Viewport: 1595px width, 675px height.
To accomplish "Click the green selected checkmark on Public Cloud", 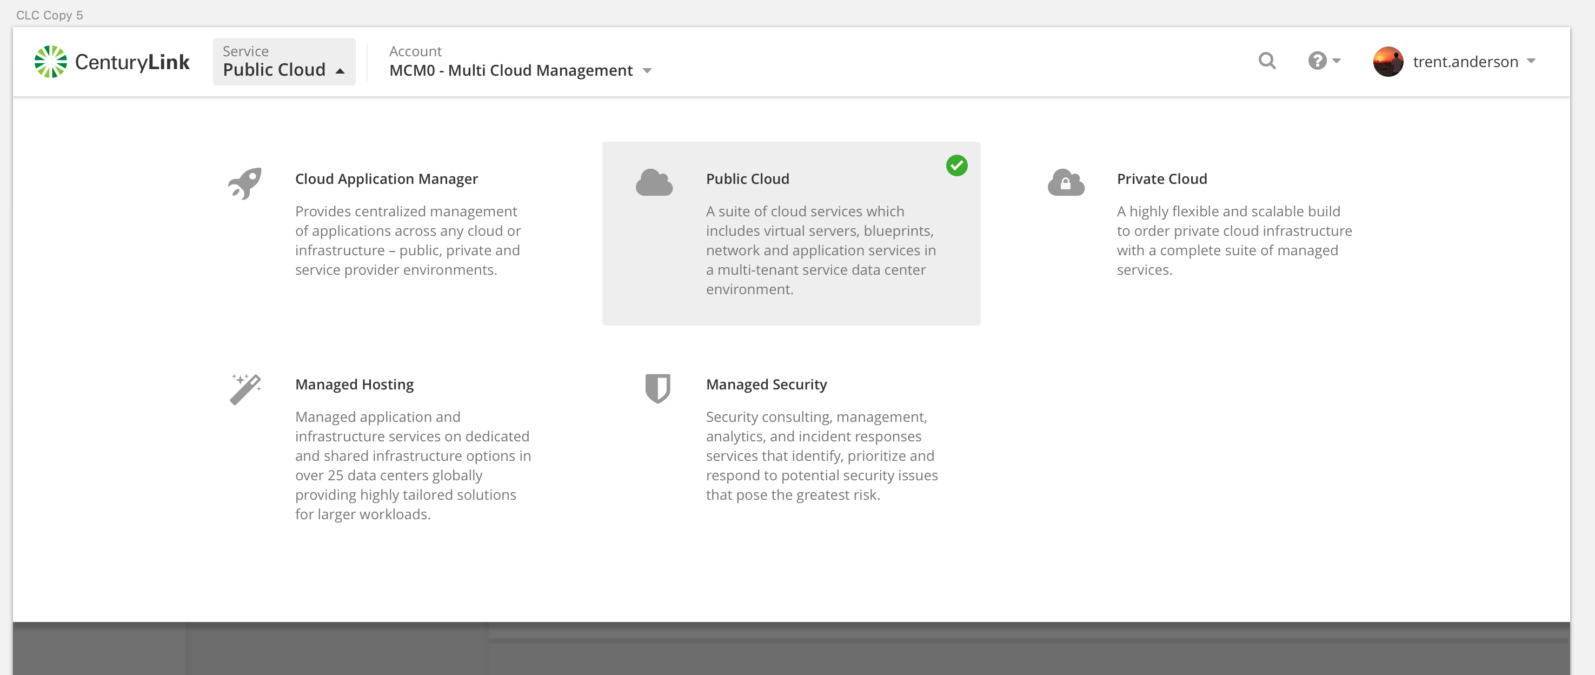I will point(956,166).
